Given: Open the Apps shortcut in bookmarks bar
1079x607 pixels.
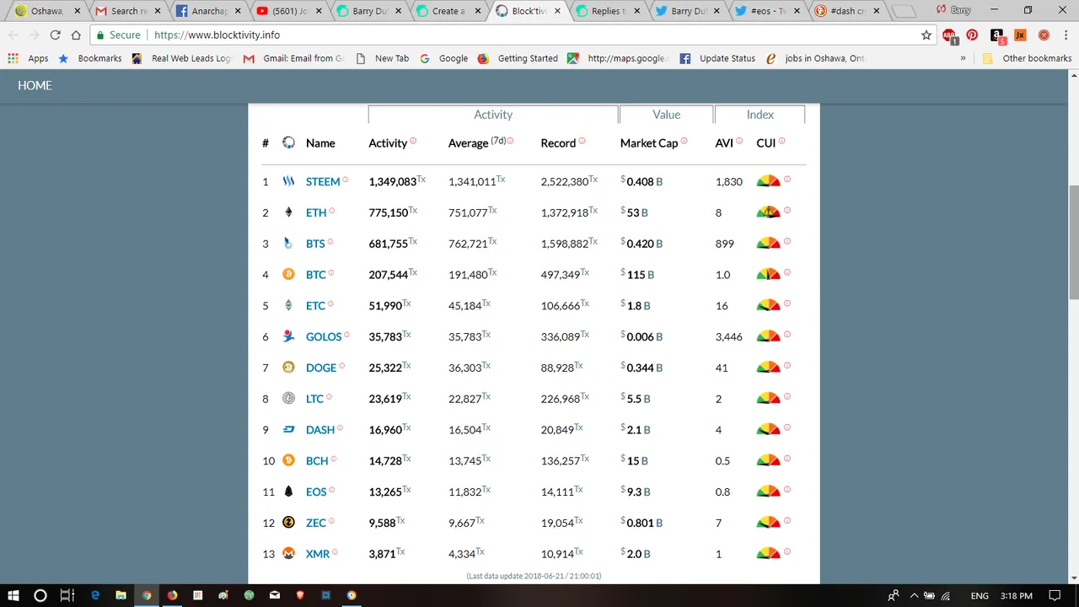Looking at the screenshot, I should (x=29, y=58).
